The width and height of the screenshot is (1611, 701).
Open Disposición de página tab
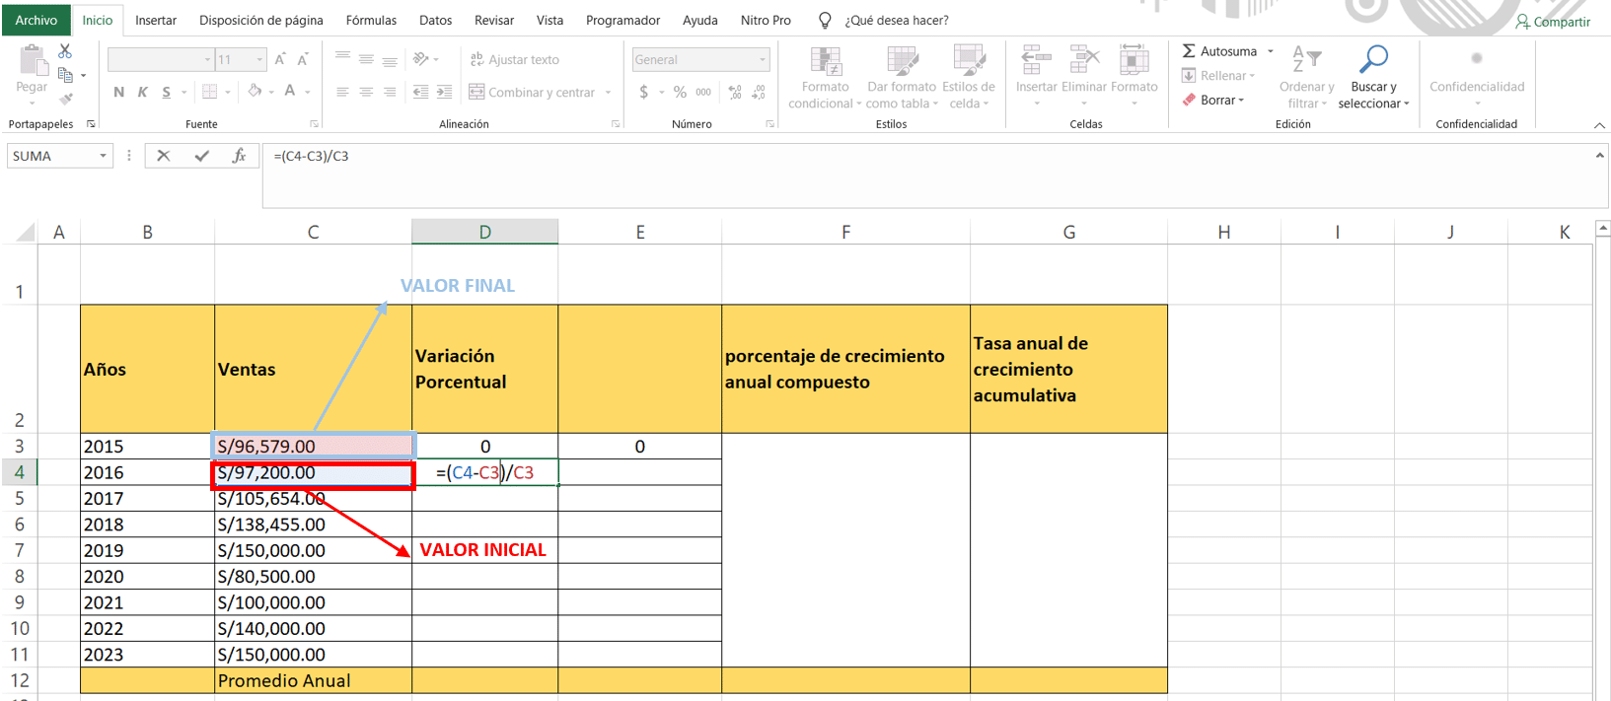[x=261, y=20]
